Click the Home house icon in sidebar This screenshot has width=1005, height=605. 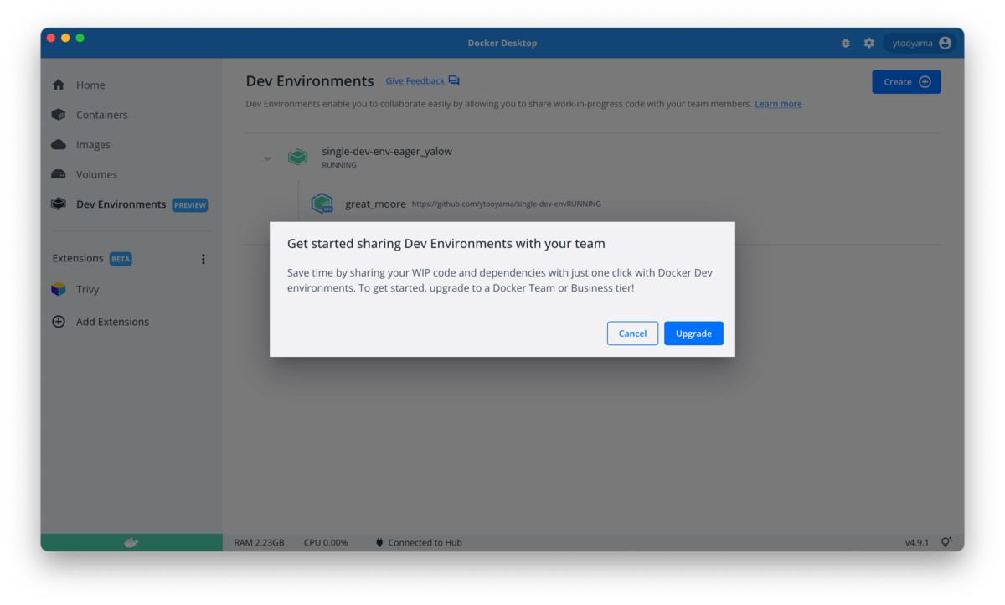click(x=59, y=85)
